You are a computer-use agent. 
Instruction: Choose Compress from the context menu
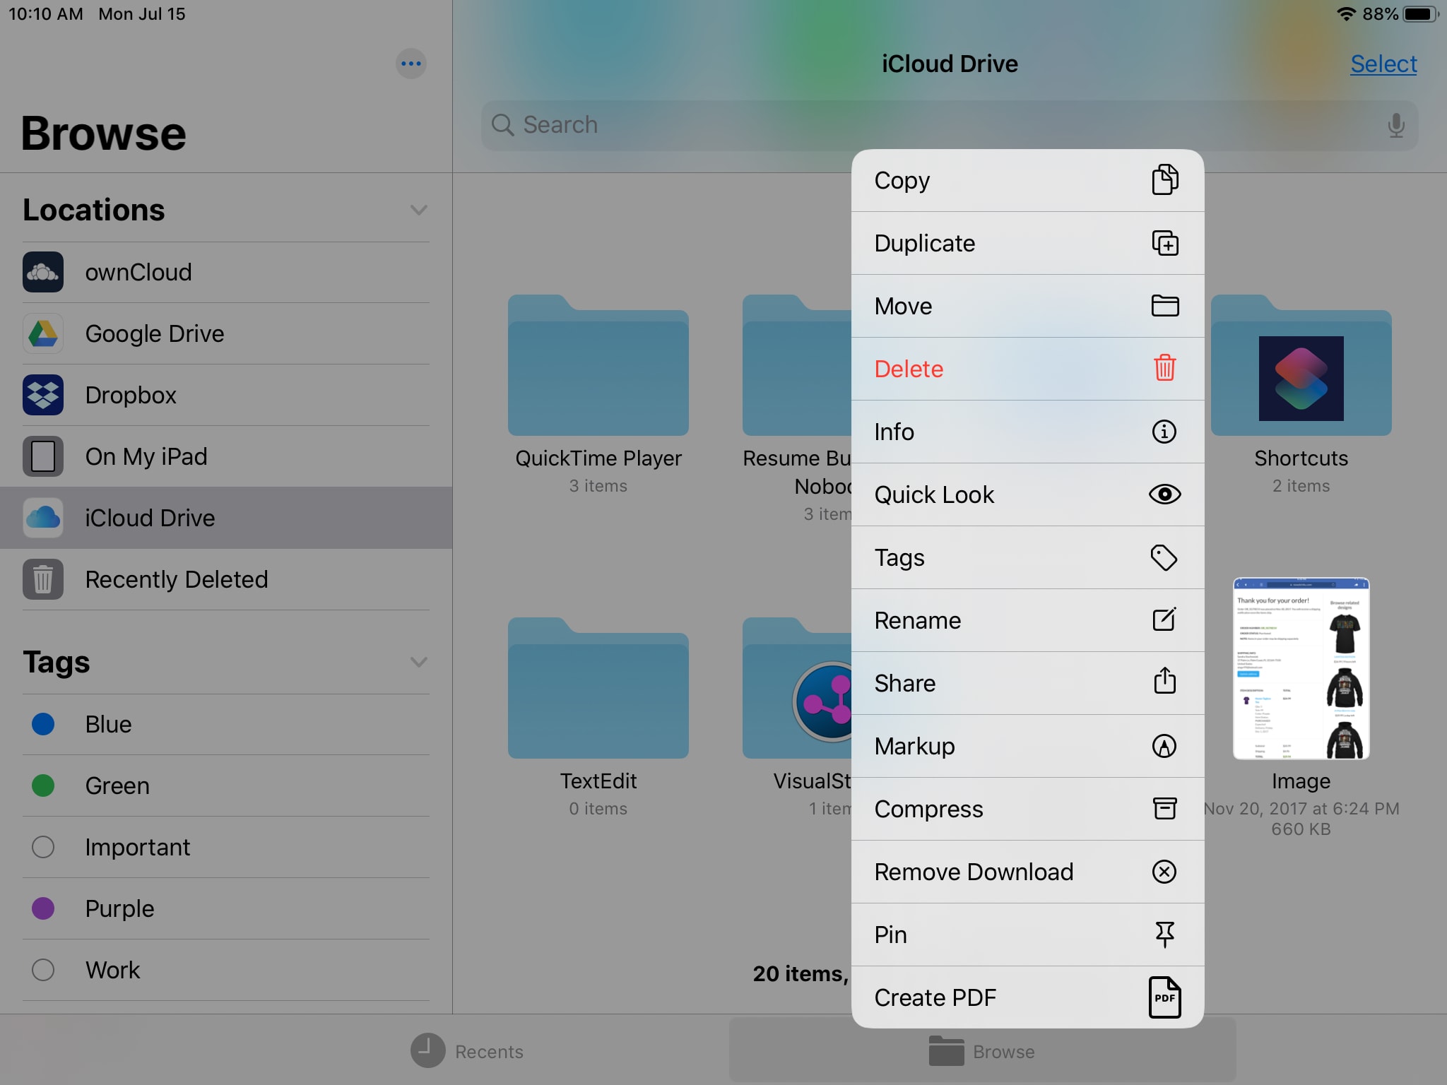point(1027,809)
